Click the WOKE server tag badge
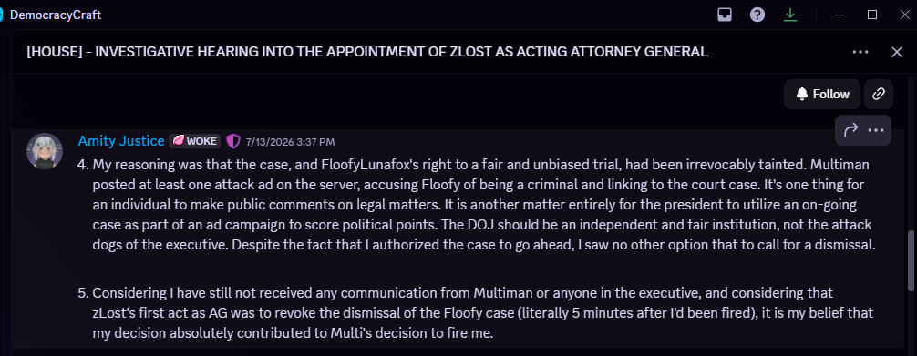The image size is (917, 356). pyautogui.click(x=195, y=141)
